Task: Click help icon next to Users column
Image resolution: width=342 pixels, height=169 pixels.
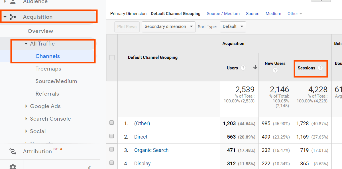Action: (243, 68)
